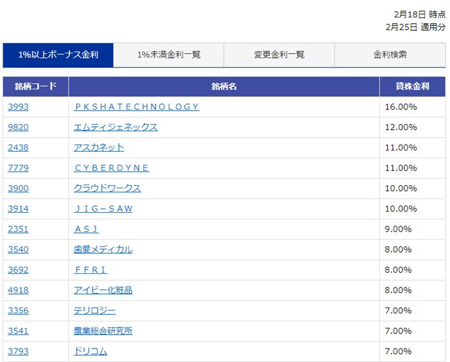
Task: Switch to the 1%未満金利一覧 tab
Action: tap(168, 55)
